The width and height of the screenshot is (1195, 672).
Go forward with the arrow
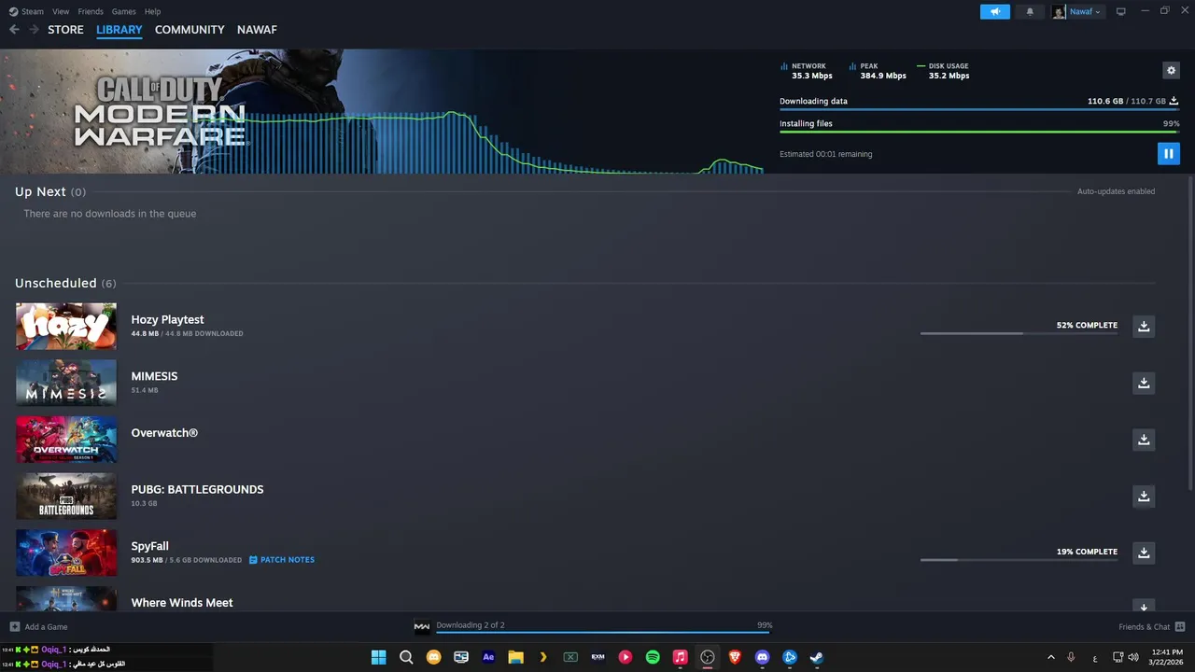point(34,29)
